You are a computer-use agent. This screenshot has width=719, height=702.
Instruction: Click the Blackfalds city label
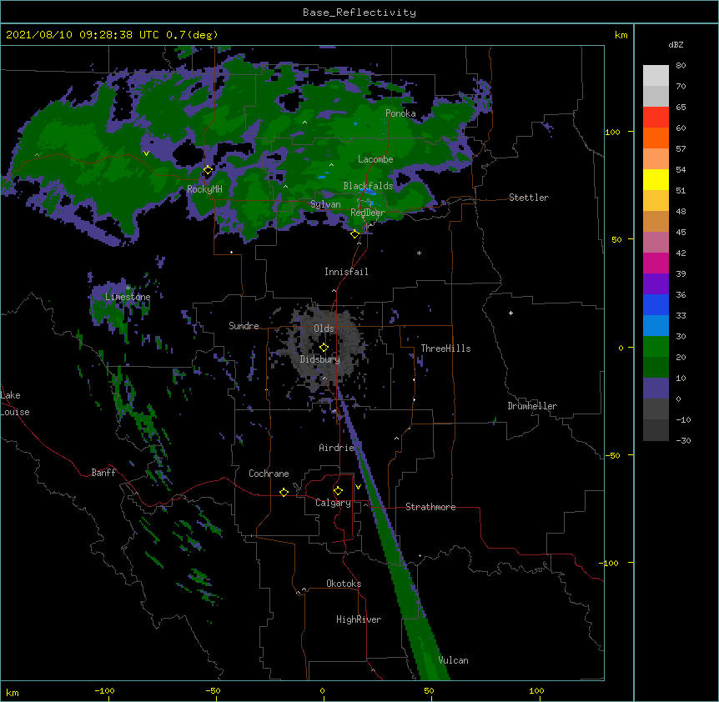368,186
